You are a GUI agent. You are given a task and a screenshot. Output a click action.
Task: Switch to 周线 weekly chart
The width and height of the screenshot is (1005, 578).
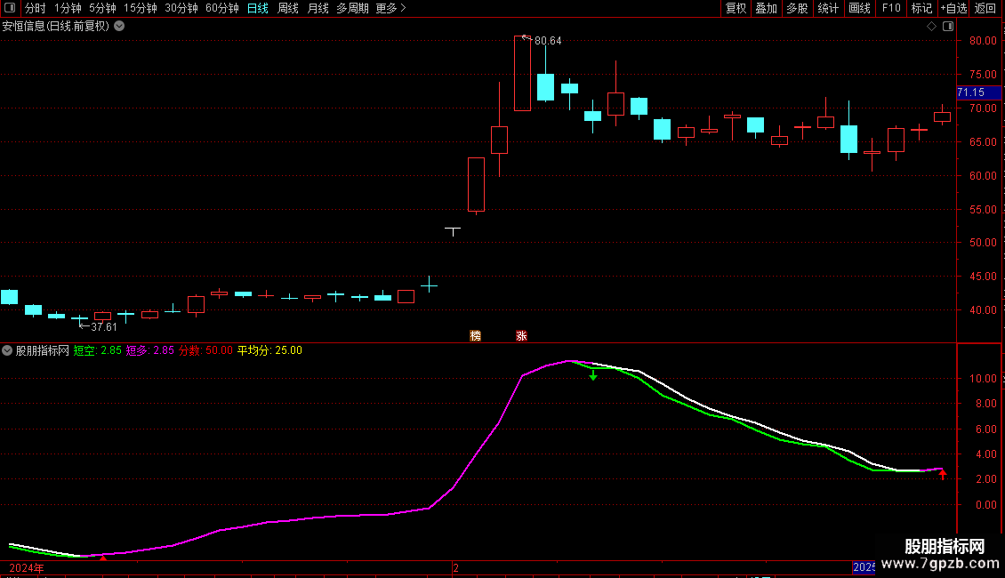[x=288, y=8]
